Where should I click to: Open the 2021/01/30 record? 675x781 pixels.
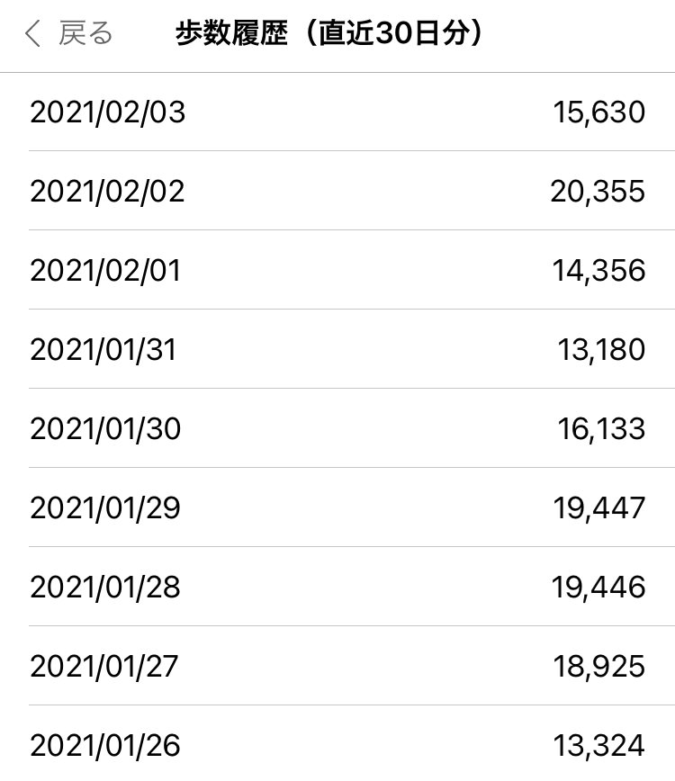pos(337,428)
